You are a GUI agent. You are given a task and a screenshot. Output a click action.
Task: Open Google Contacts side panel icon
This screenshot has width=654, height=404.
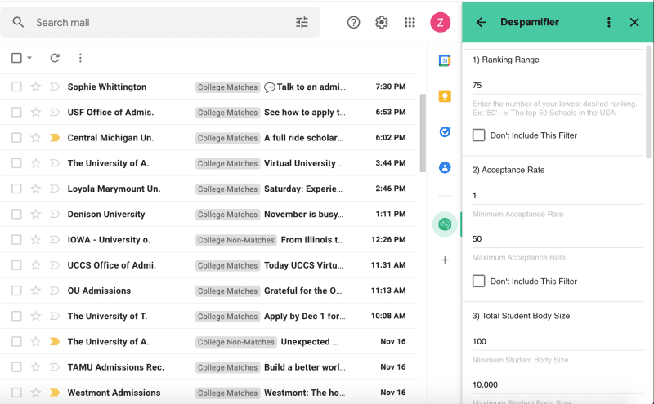click(x=445, y=167)
